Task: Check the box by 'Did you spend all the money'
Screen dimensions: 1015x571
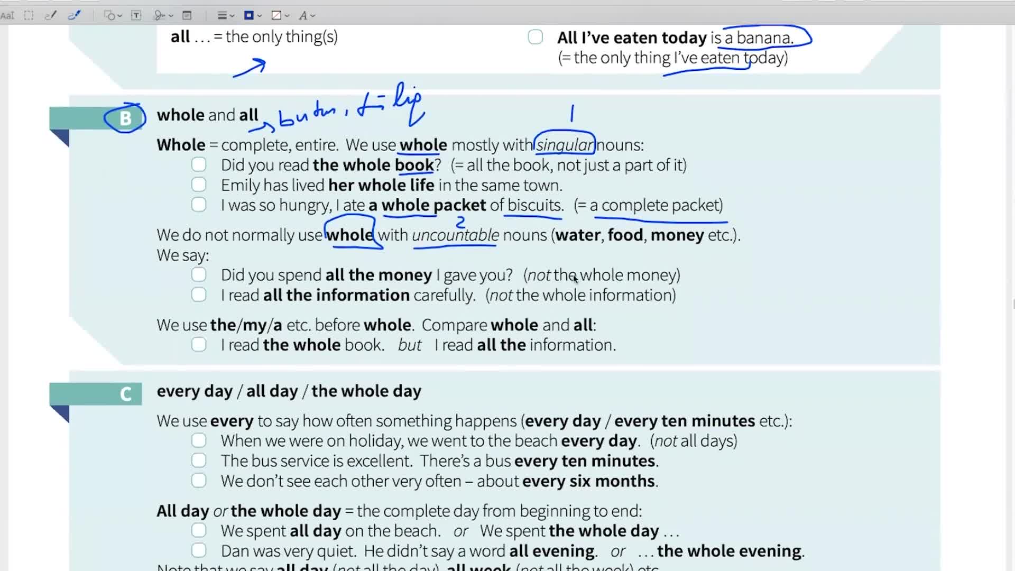Action: 199,274
